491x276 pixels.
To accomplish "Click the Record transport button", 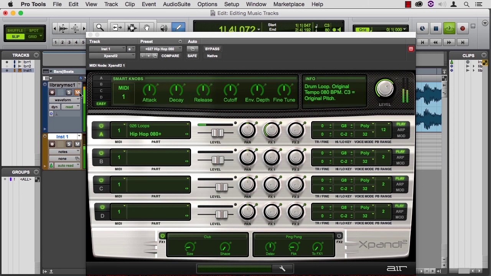I will tap(462, 29).
